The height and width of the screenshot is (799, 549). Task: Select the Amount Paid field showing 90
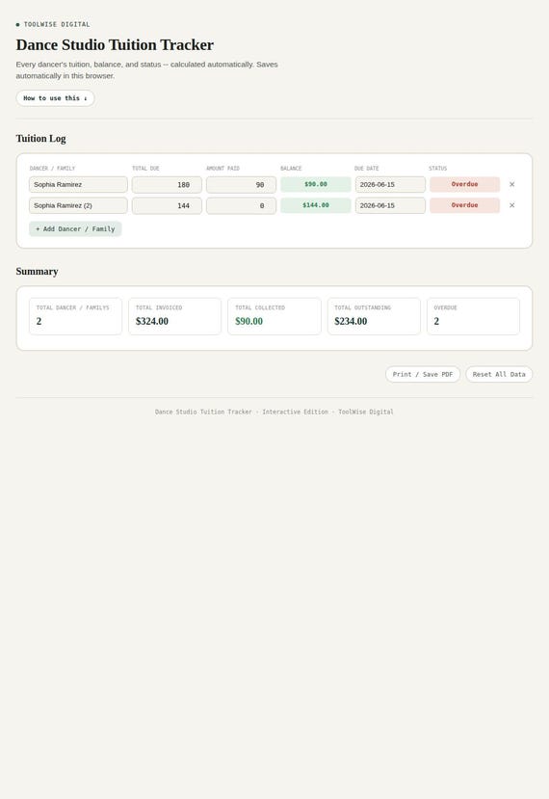(x=242, y=184)
